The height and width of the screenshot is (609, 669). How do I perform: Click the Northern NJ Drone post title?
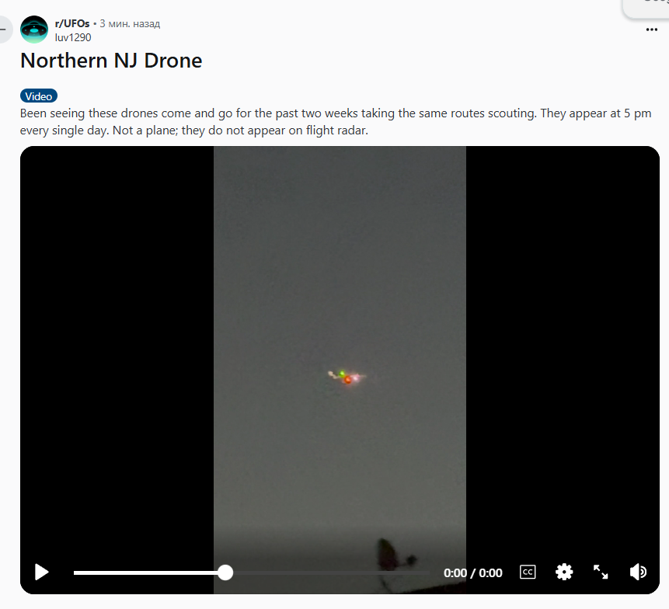click(x=111, y=61)
